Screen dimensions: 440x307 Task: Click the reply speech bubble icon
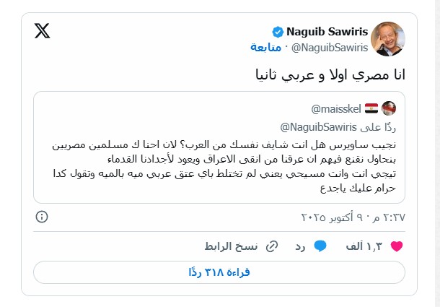320,246
